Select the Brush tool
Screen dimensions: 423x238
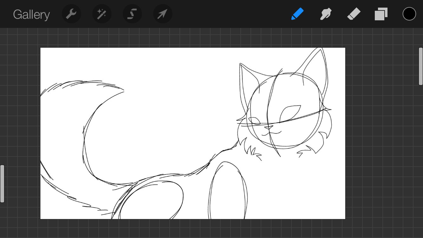point(297,14)
